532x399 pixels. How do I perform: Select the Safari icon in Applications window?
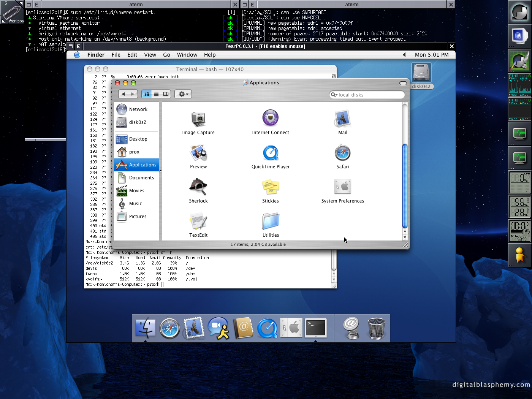coord(342,153)
